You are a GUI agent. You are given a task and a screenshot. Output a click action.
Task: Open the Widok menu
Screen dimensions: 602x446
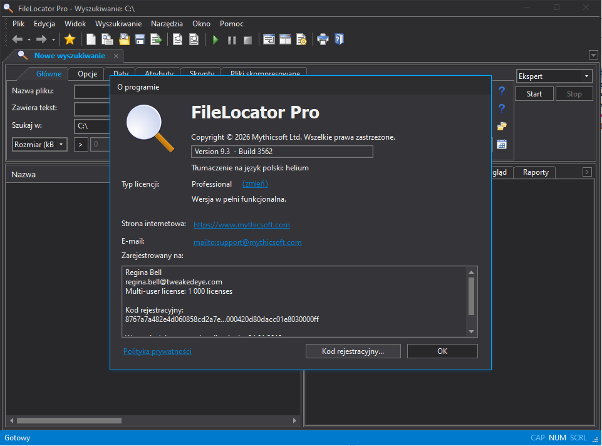pos(75,24)
